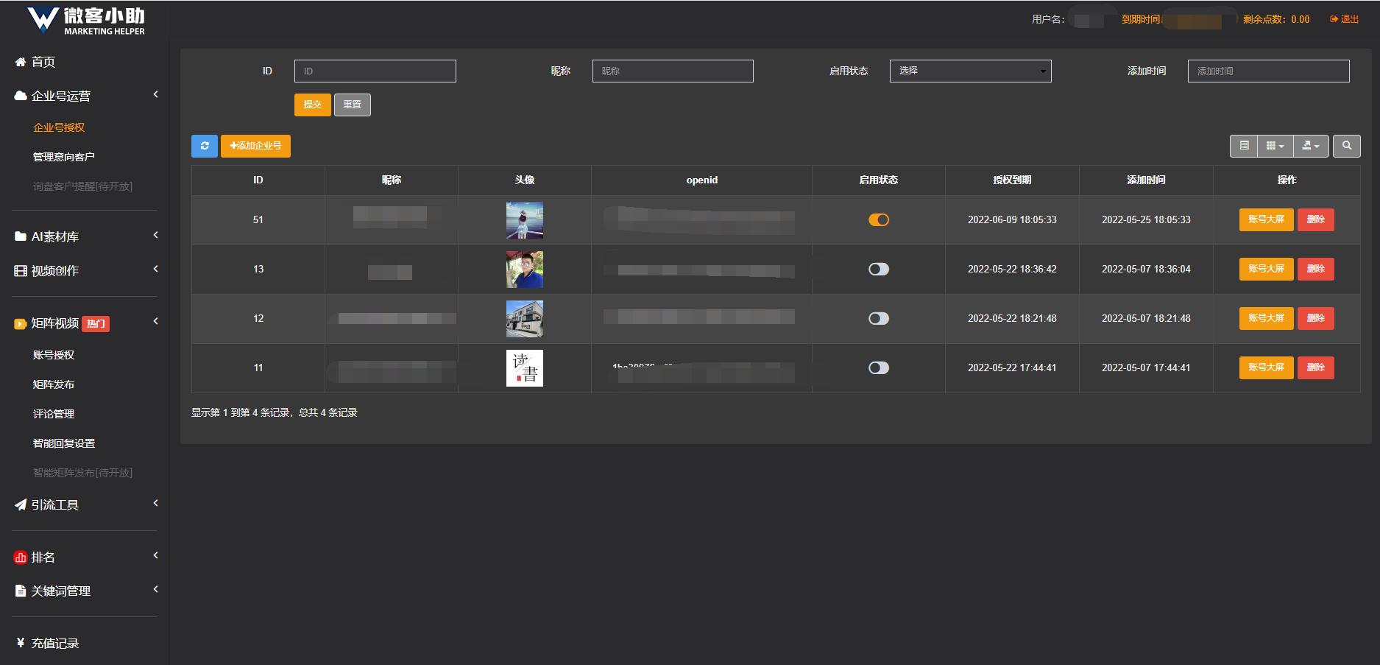Click the 2022-06-09 18:05:33 expiry cell
This screenshot has width=1380, height=665.
(1012, 219)
